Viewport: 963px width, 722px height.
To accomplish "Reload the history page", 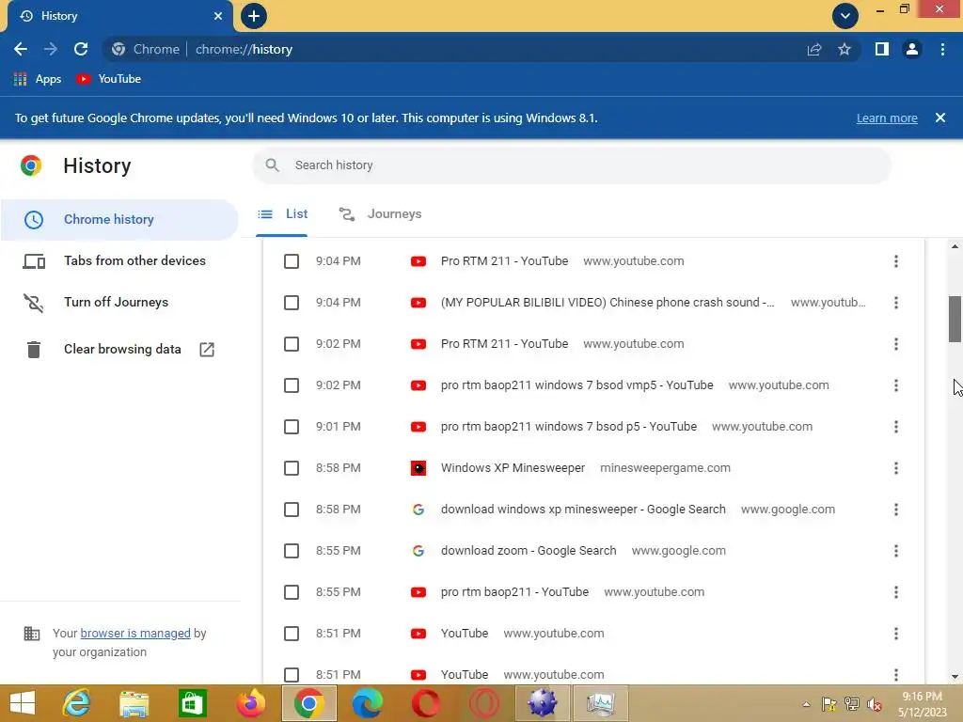I will pos(81,49).
